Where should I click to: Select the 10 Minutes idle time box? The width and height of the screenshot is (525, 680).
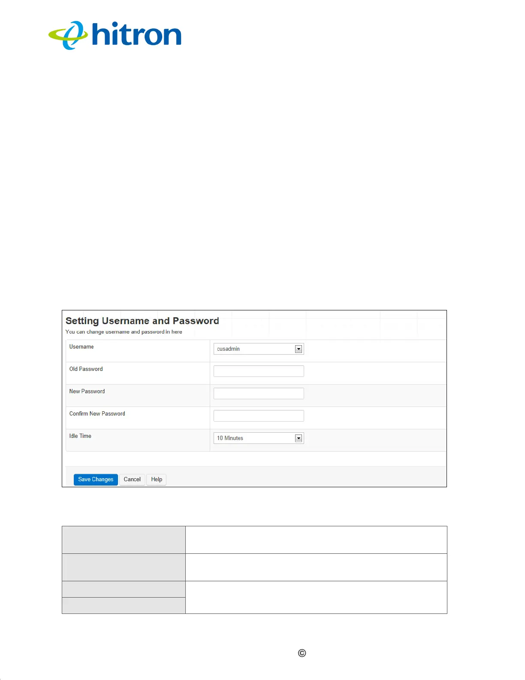[259, 438]
